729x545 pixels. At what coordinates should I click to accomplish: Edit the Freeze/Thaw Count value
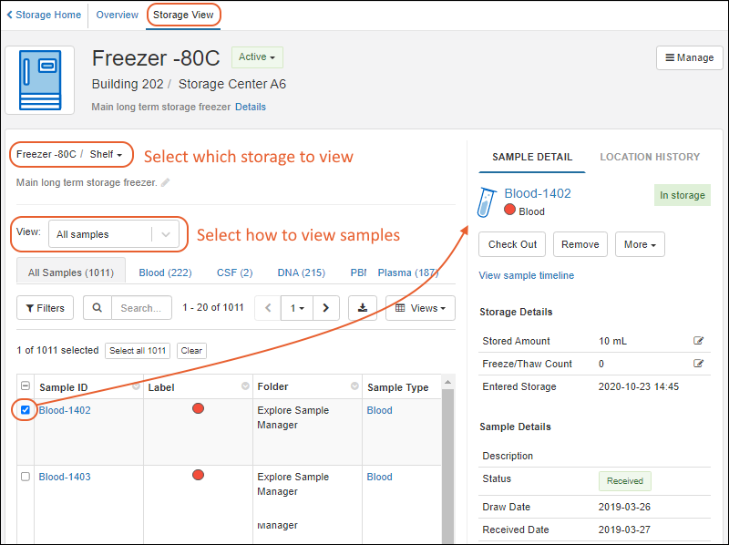click(698, 364)
